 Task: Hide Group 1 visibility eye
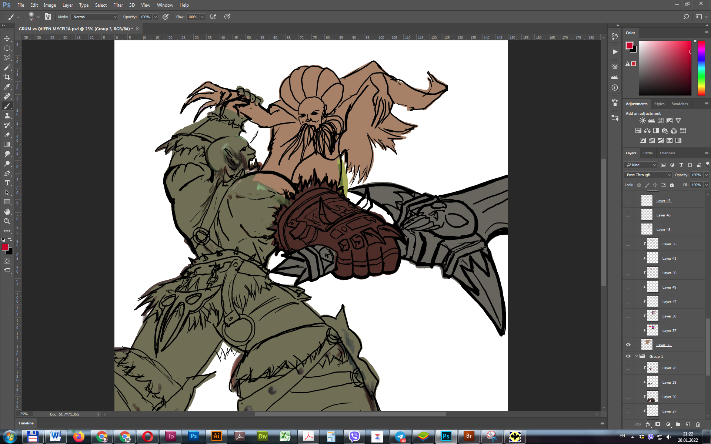coord(628,356)
